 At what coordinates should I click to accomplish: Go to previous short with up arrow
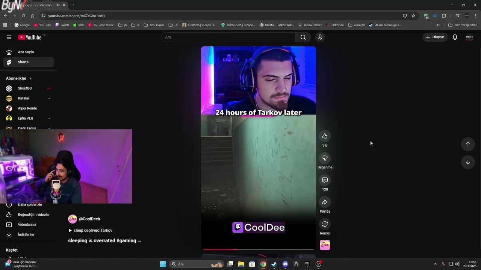[468, 144]
